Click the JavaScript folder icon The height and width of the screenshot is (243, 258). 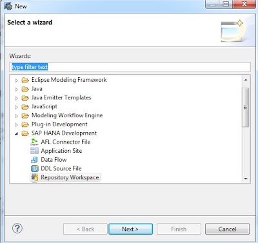pos(25,106)
